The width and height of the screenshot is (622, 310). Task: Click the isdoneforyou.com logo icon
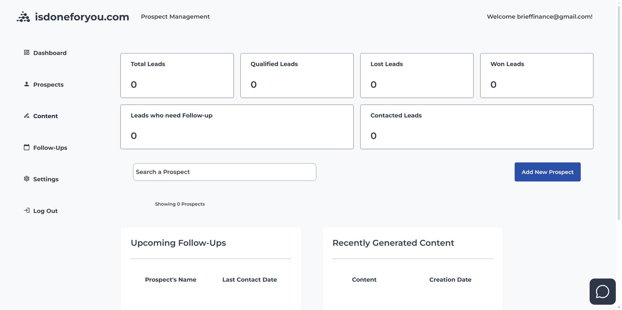coord(23,17)
